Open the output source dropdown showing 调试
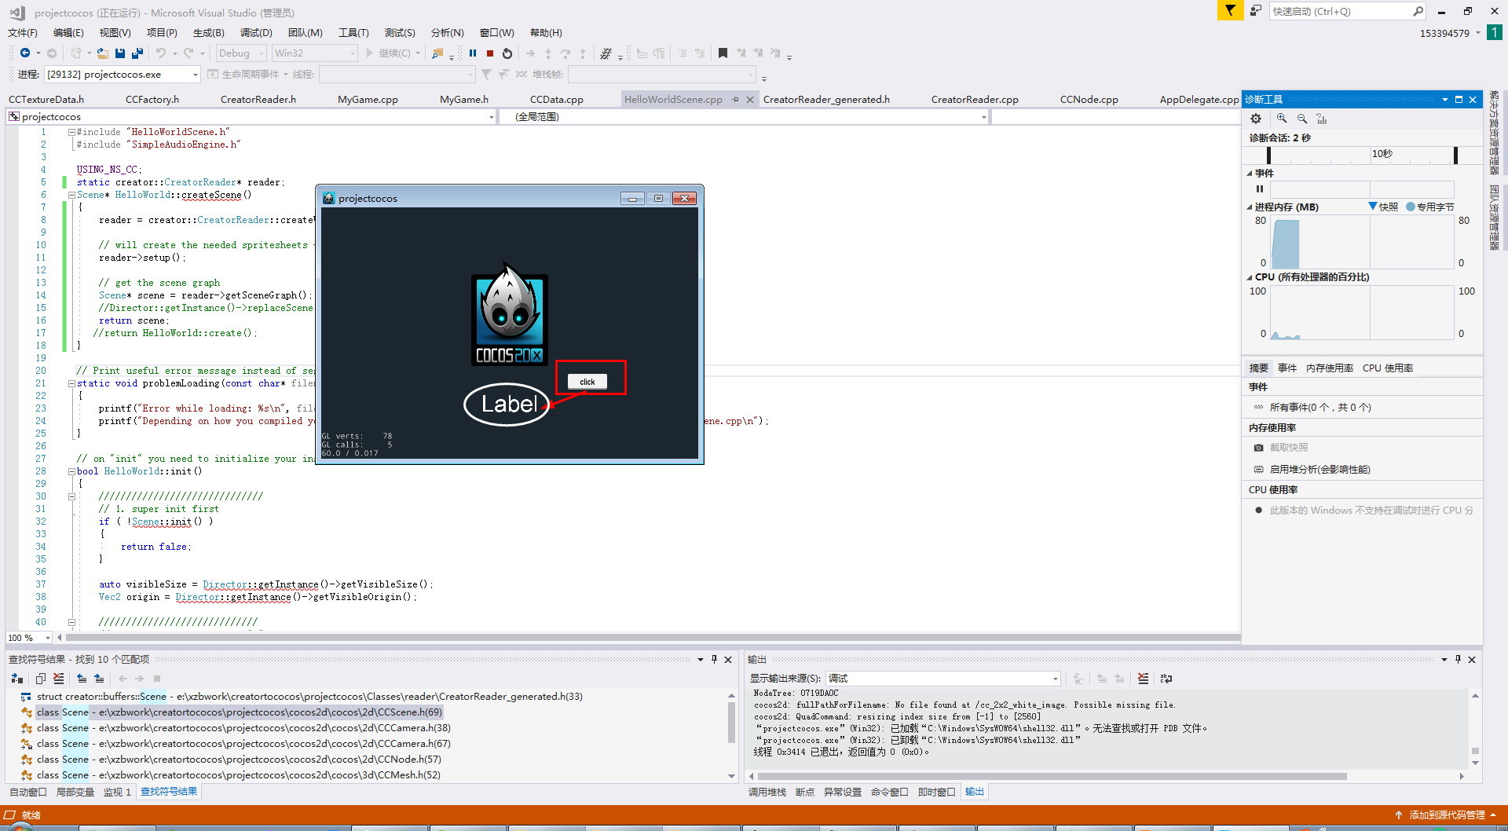Image resolution: width=1508 pixels, height=831 pixels. (942, 679)
